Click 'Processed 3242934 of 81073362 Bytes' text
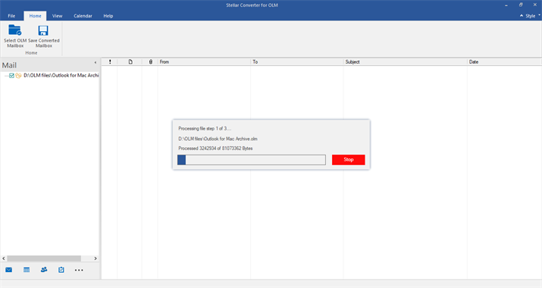Screen dimensions: 542x288 [215, 149]
